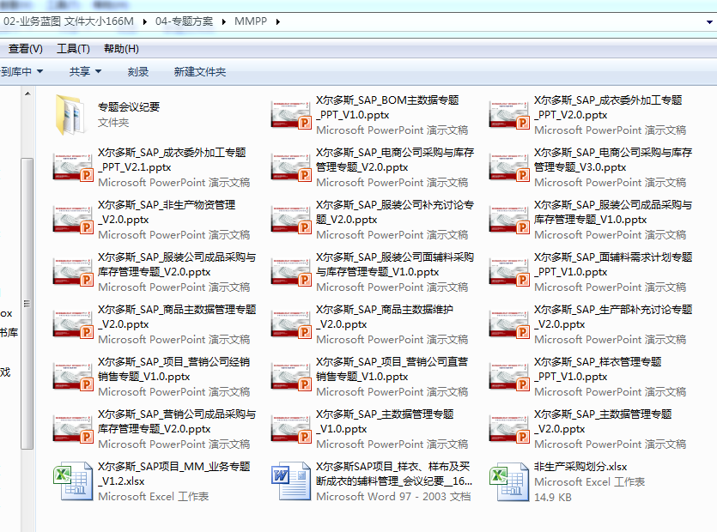
Task: Select file name 非生产采购划分.xlsx
Action: click(x=580, y=467)
